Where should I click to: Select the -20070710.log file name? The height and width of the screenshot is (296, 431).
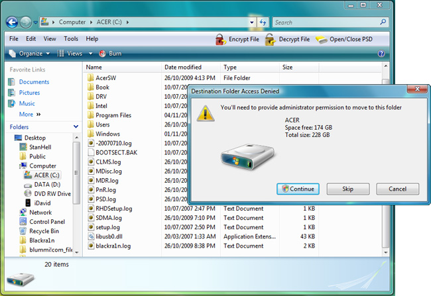[113, 143]
